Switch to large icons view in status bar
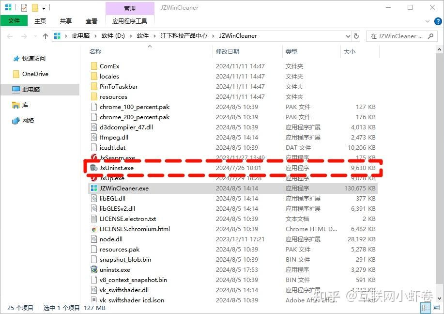 436,308
